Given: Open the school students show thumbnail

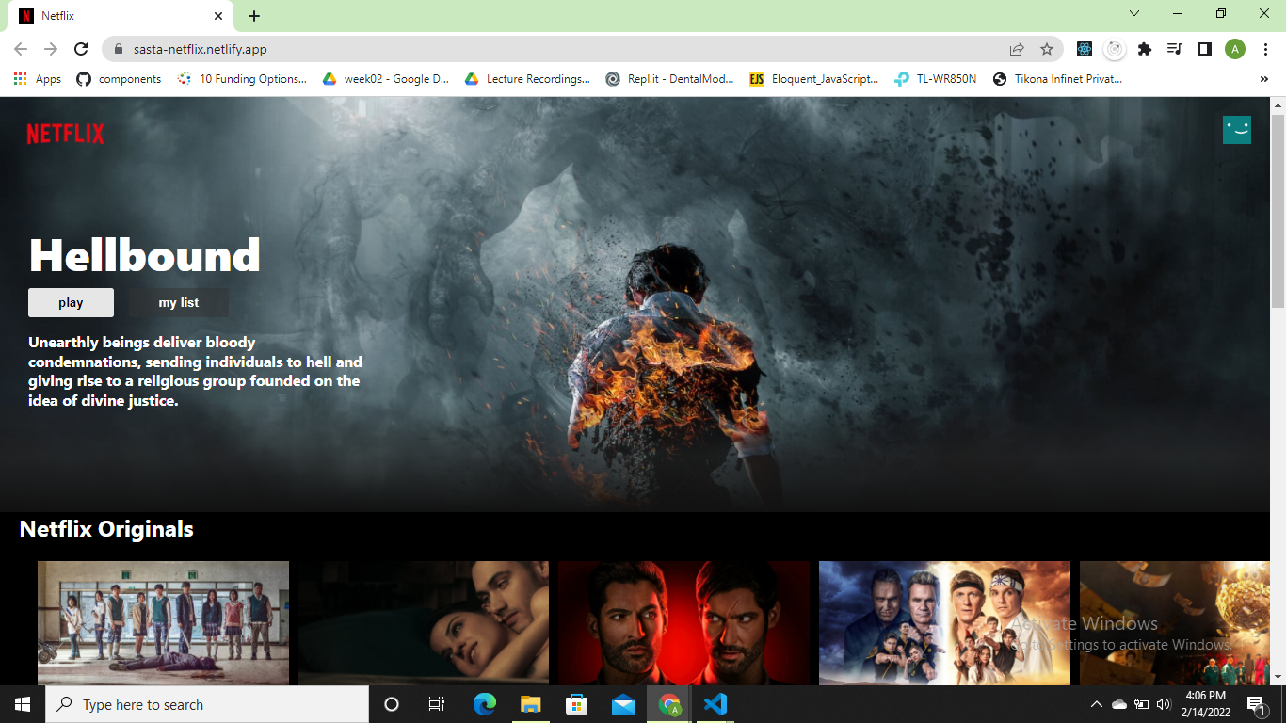Looking at the screenshot, I should click(x=163, y=623).
